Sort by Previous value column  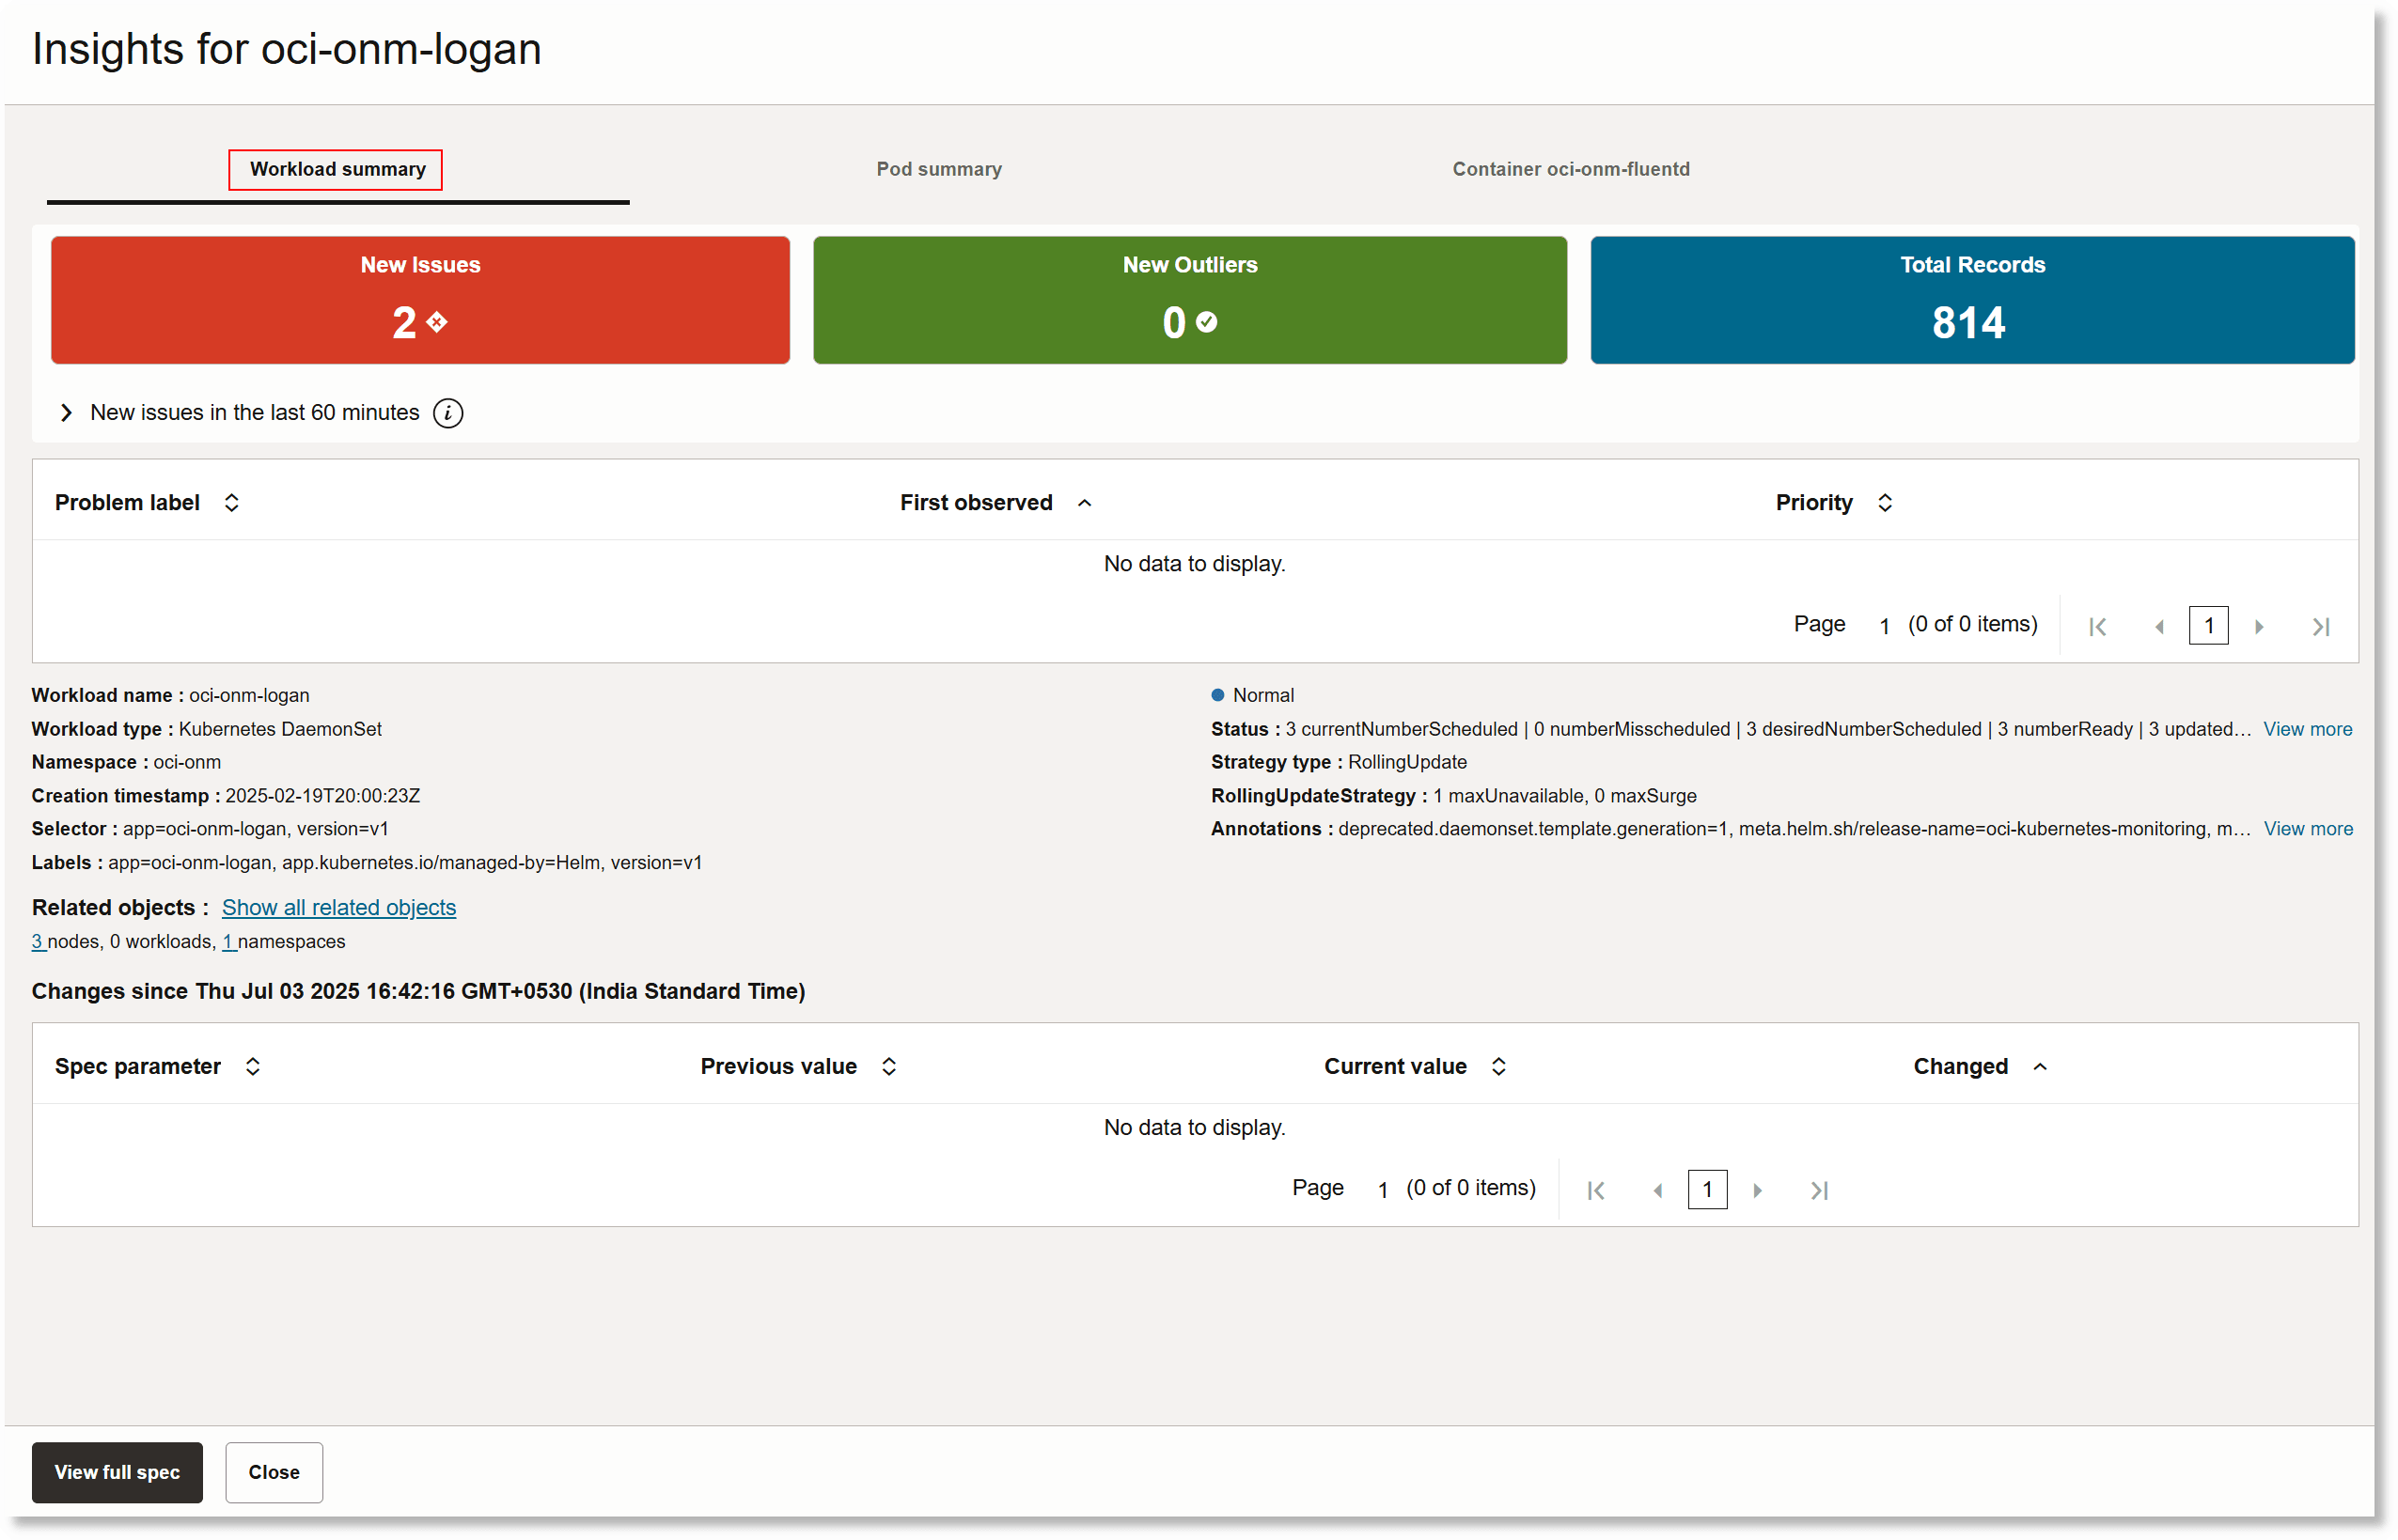click(x=888, y=1066)
